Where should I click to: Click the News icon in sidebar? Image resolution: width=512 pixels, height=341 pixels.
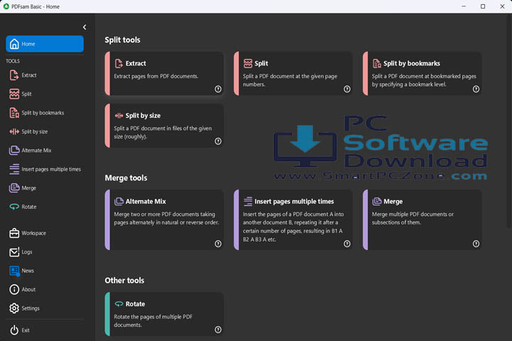tap(14, 271)
